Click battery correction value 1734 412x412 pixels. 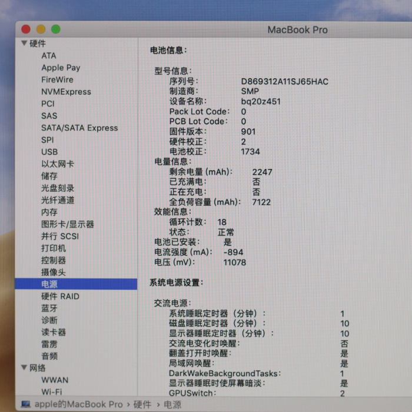coord(250,152)
